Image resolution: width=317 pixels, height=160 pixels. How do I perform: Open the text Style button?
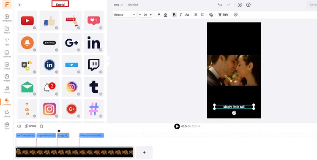pyautogui.click(x=224, y=14)
